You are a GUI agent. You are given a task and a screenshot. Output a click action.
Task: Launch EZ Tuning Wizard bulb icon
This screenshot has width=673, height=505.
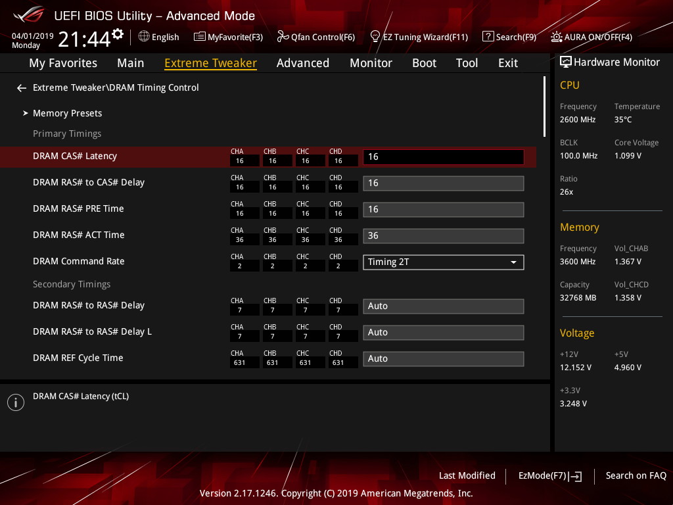[375, 37]
